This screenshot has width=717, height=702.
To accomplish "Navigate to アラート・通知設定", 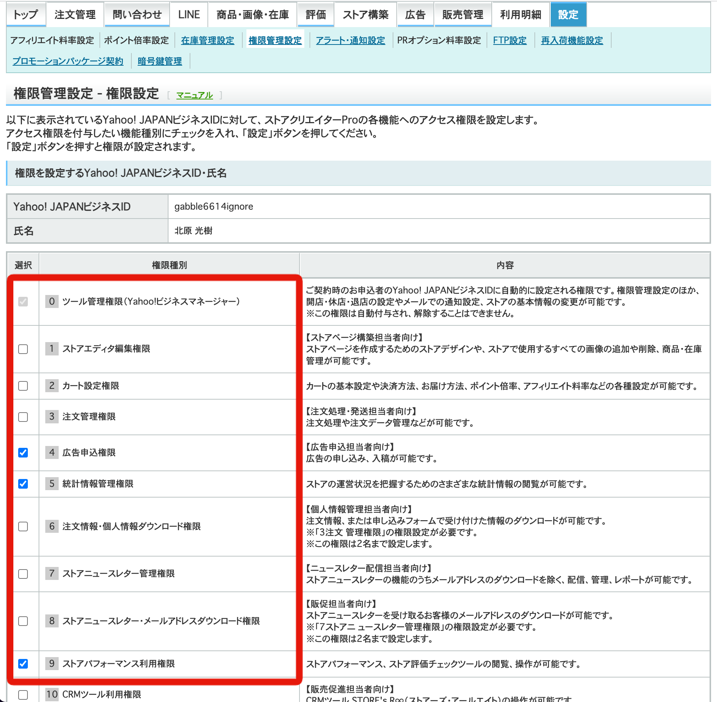I will [x=350, y=40].
